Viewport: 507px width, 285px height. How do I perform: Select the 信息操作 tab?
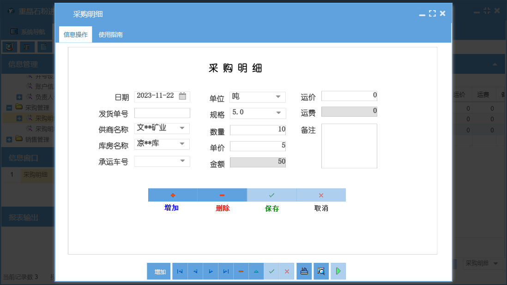(x=75, y=34)
